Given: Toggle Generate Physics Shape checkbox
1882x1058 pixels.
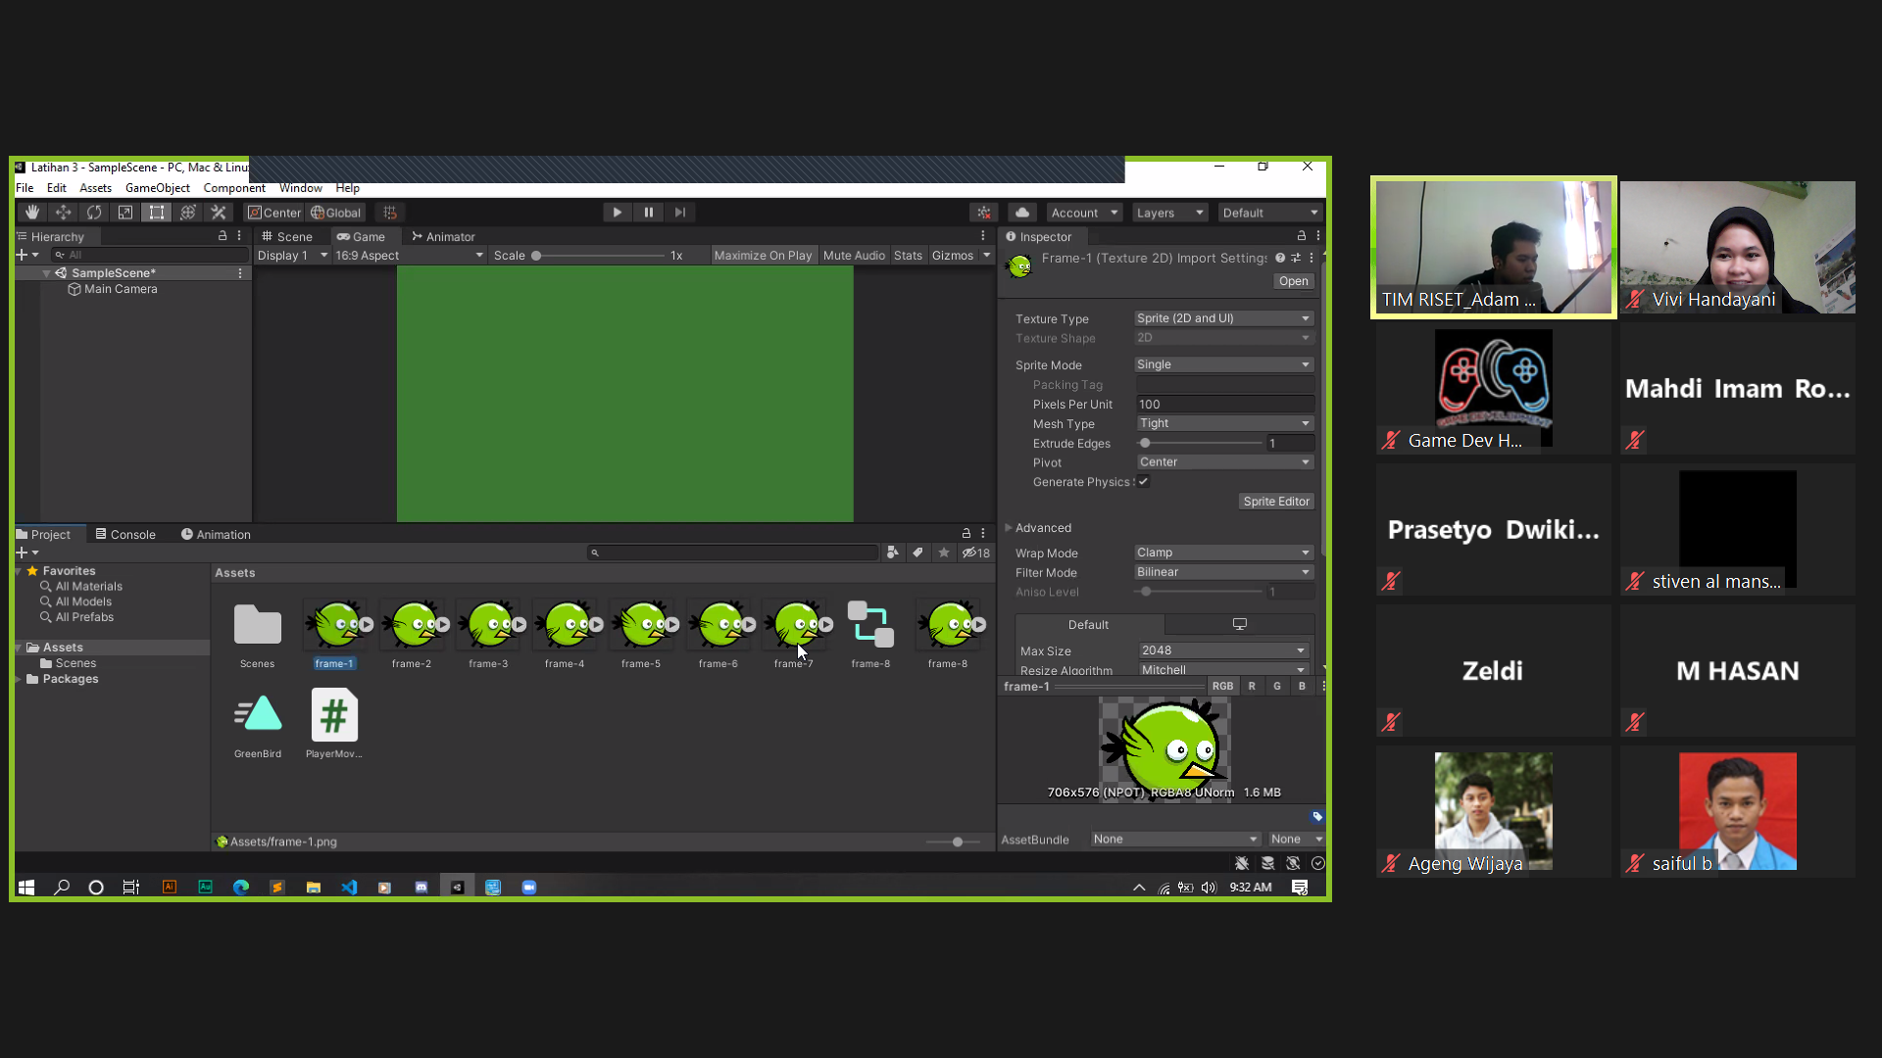Looking at the screenshot, I should [1143, 482].
